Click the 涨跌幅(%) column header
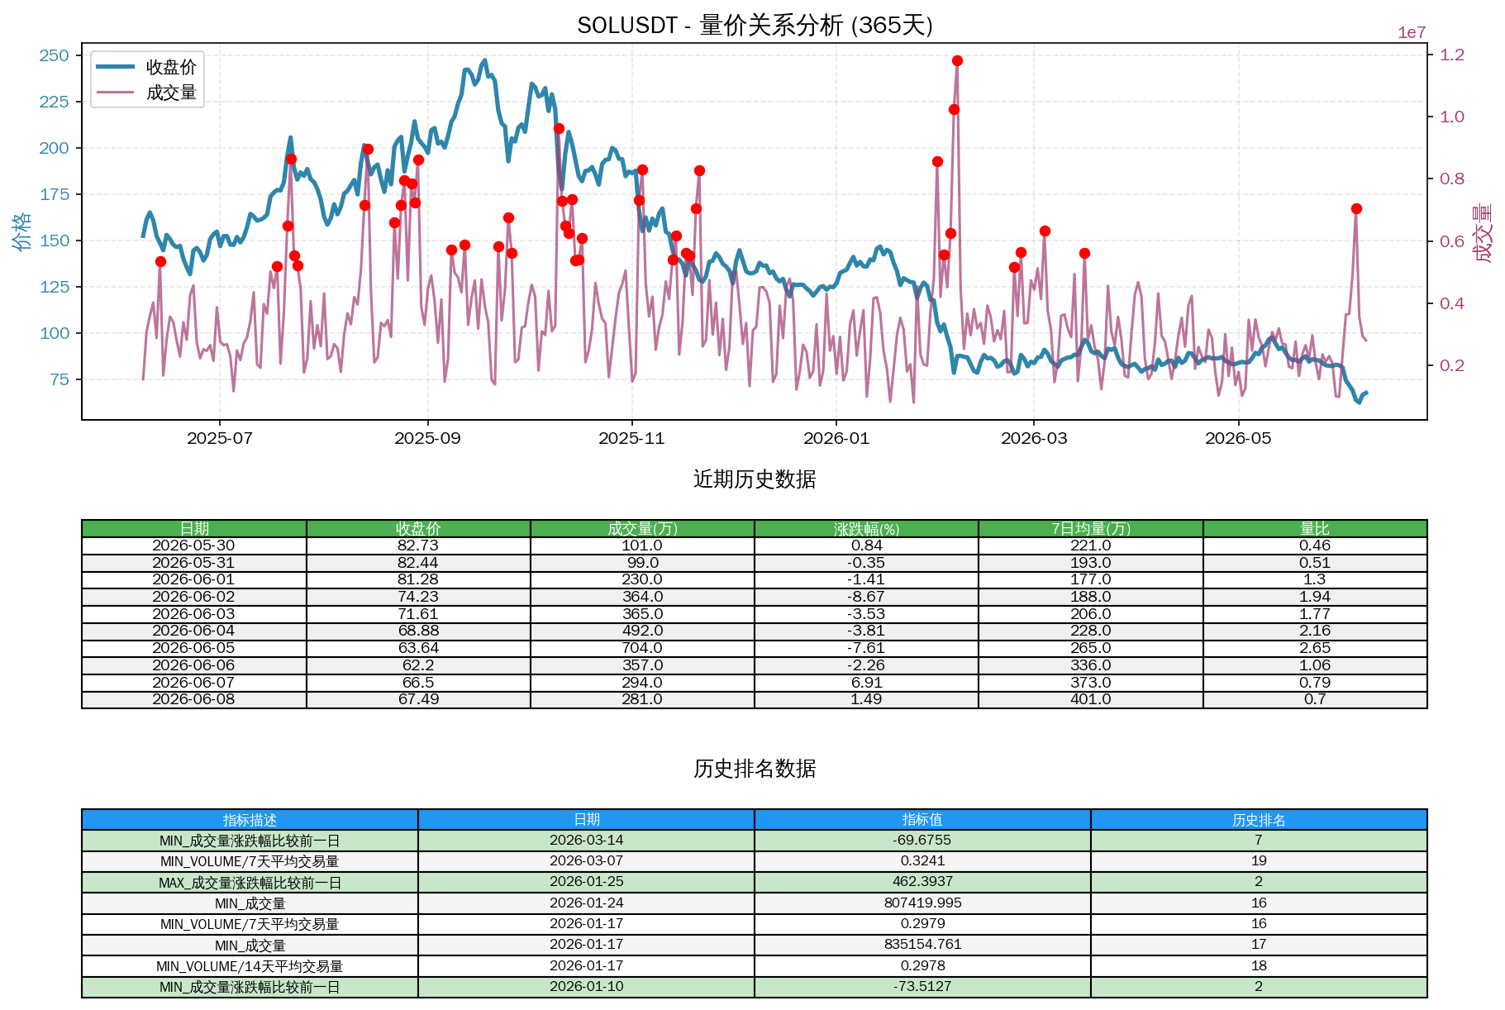 pos(866,529)
